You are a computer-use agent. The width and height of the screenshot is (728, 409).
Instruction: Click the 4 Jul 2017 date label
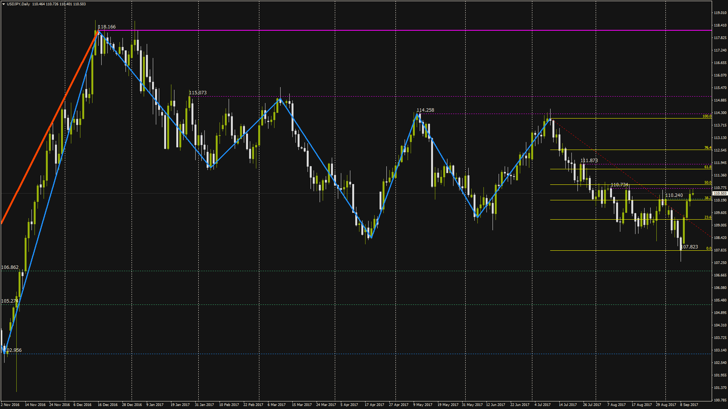coord(543,405)
